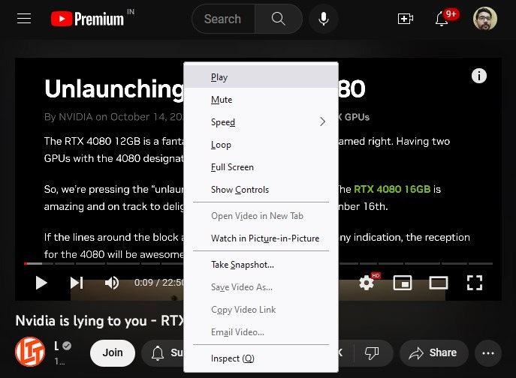
Task: Open the account avatar menu
Action: click(485, 19)
